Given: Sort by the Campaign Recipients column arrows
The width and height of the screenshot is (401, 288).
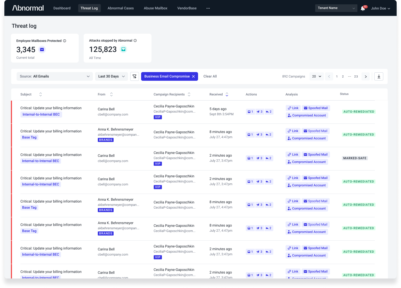Looking at the screenshot, I should pyautogui.click(x=189, y=94).
